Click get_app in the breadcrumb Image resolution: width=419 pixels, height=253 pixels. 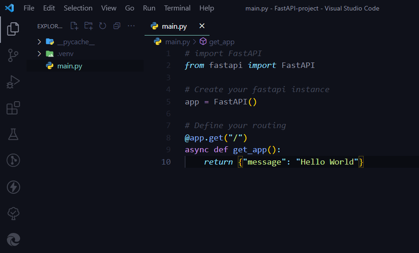[222, 42]
